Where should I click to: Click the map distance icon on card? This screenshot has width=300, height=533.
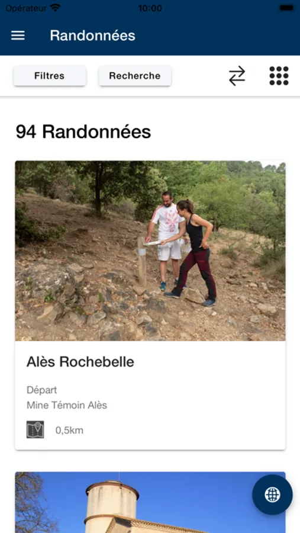(x=36, y=430)
